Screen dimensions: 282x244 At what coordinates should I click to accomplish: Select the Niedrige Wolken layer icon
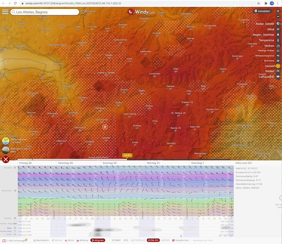pos(278,50)
